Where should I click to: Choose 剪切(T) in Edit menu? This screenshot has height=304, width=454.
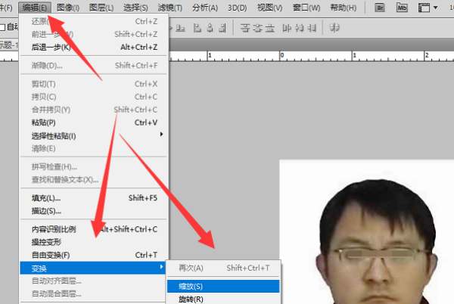[93, 84]
